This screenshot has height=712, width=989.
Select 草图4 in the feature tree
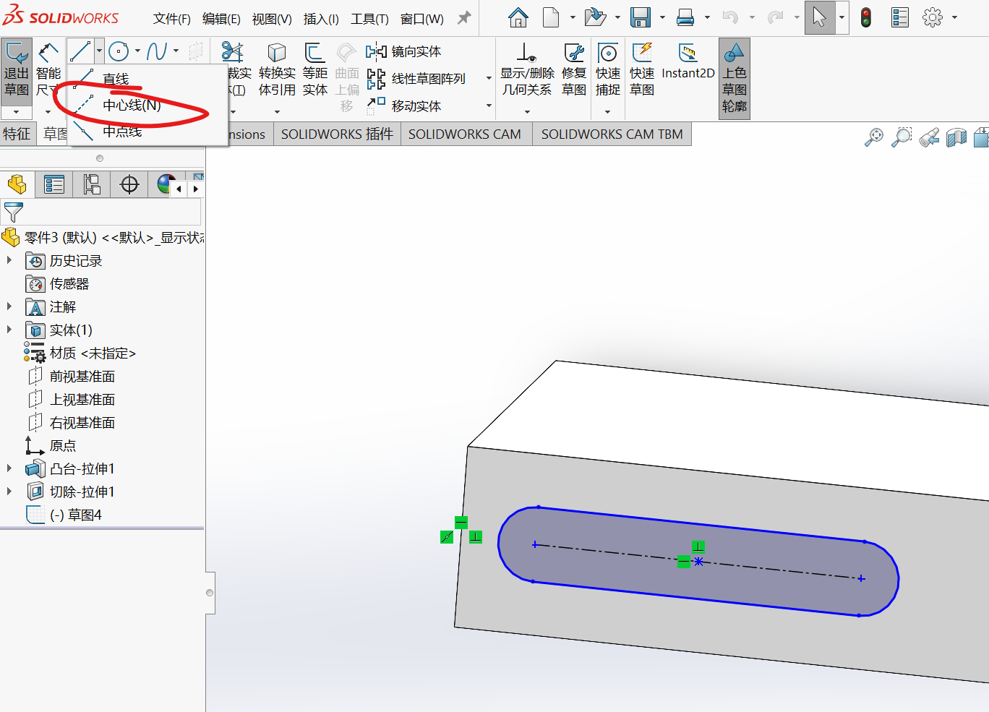point(84,515)
